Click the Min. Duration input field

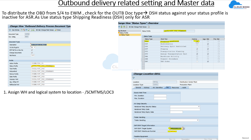[160, 96]
